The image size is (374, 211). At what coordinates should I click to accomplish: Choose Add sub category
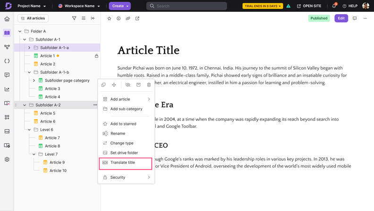pyautogui.click(x=126, y=109)
